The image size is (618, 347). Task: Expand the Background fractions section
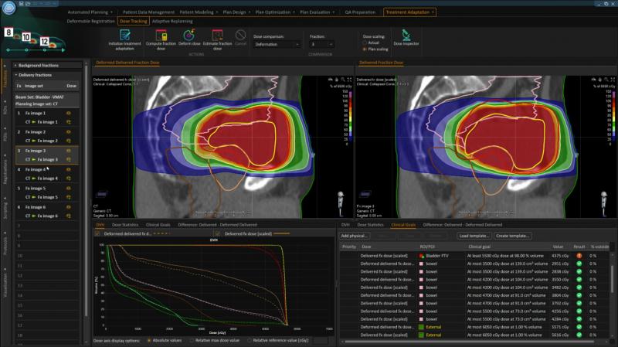point(15,66)
